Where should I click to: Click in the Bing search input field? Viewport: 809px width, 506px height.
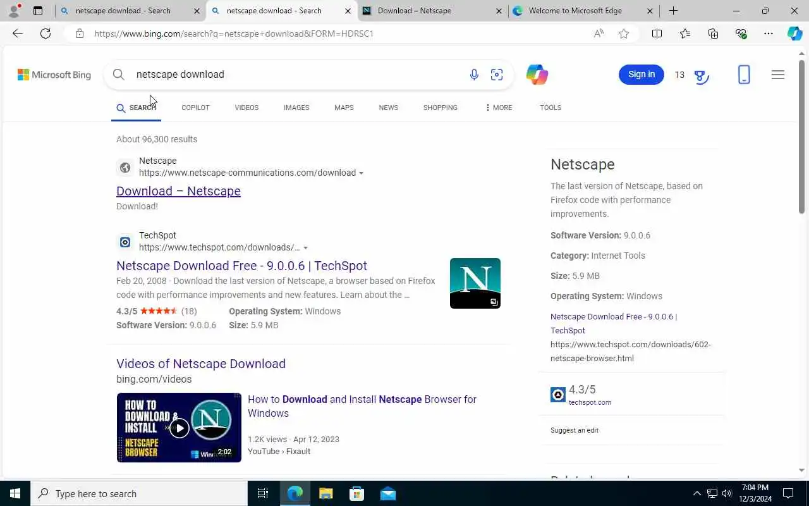[297, 75]
